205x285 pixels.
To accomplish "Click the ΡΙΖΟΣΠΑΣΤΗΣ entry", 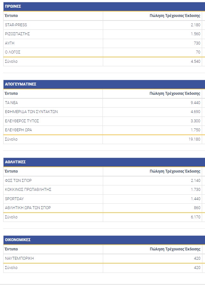I will pyautogui.click(x=18, y=34).
